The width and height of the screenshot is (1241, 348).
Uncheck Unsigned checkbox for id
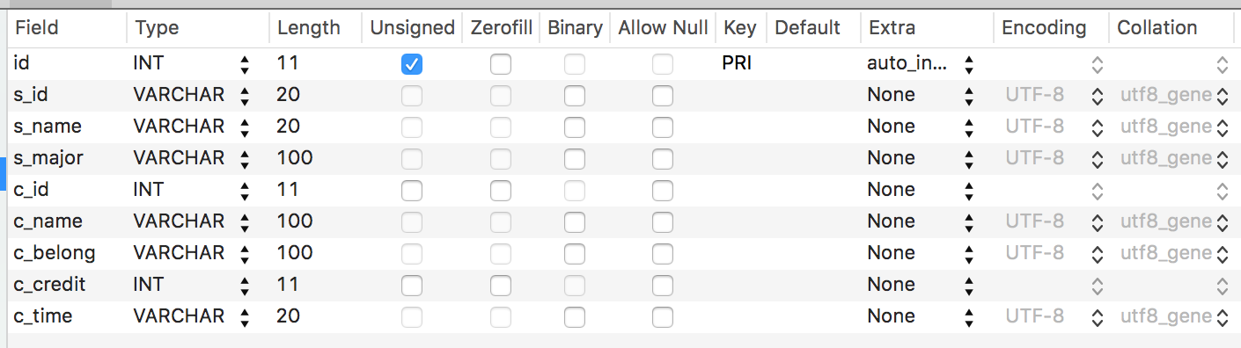pos(411,63)
